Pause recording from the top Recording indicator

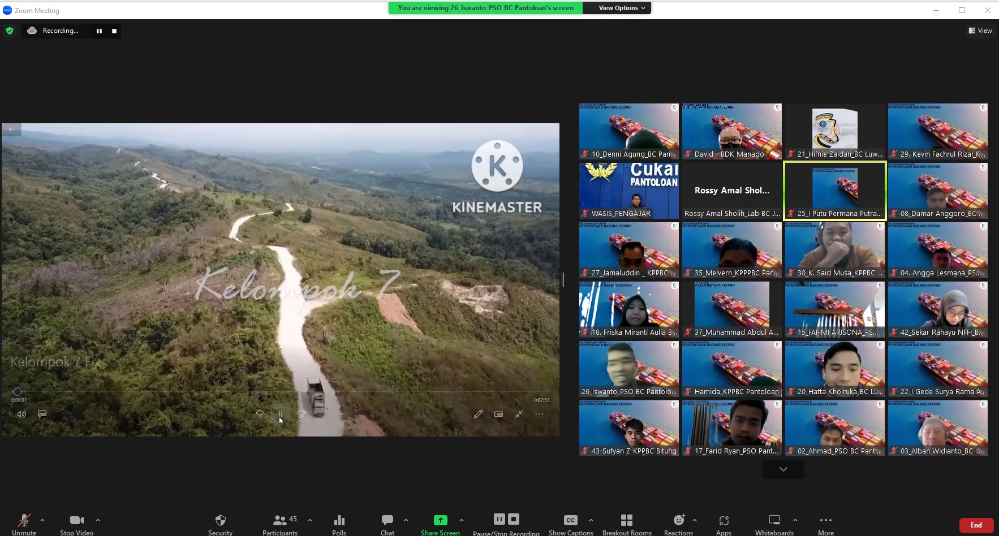click(x=99, y=31)
